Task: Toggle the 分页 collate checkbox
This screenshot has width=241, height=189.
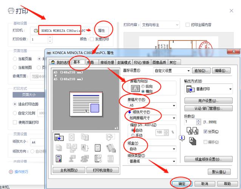Action: point(205,132)
